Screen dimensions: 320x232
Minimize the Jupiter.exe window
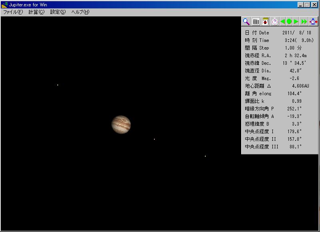pos(300,5)
